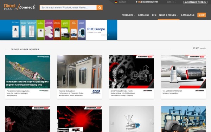Select the first banner carousel dot

click(102, 35)
